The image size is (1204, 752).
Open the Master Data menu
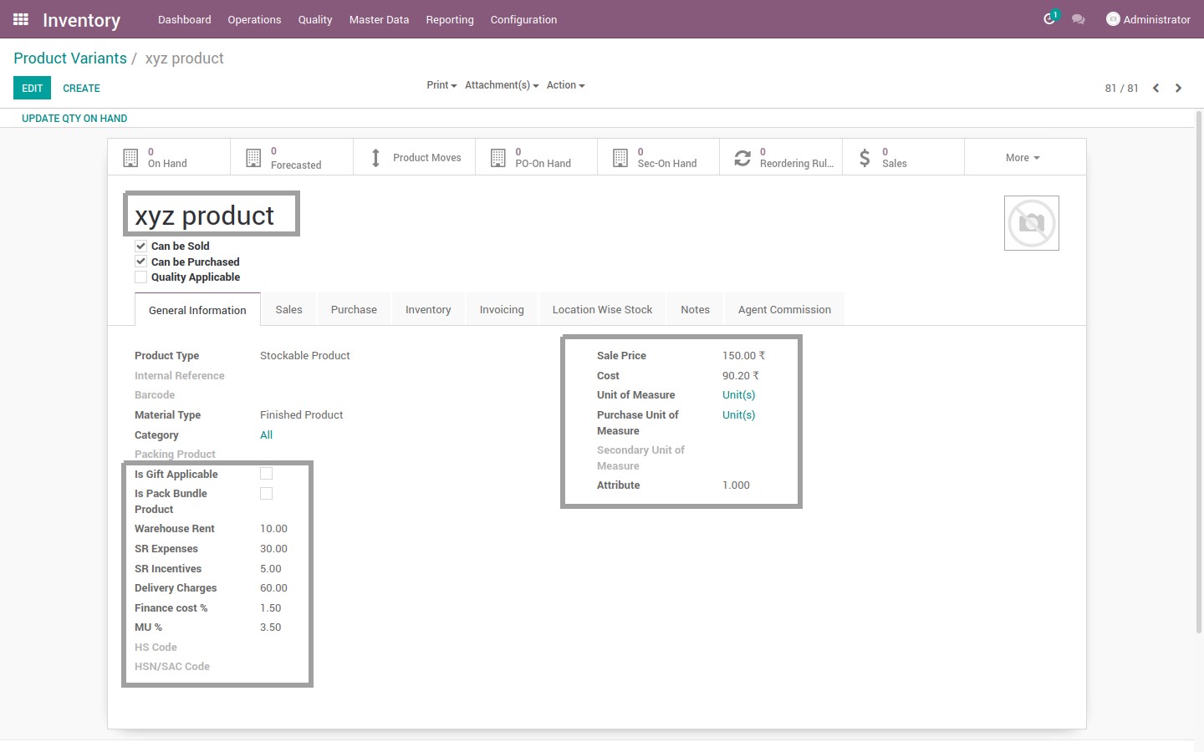(x=379, y=19)
